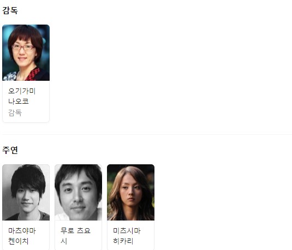Open 마츠야마 켄이치's black-and-white photo

click(26, 192)
